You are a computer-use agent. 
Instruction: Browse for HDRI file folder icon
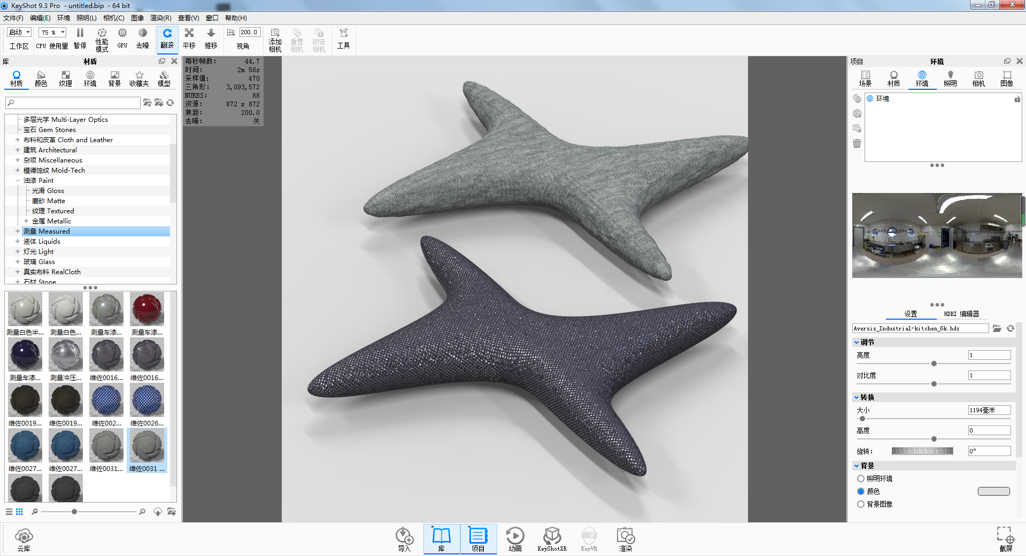click(x=997, y=329)
